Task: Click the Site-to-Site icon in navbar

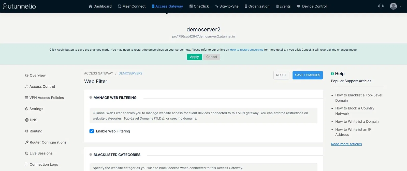Action: pos(217,6)
